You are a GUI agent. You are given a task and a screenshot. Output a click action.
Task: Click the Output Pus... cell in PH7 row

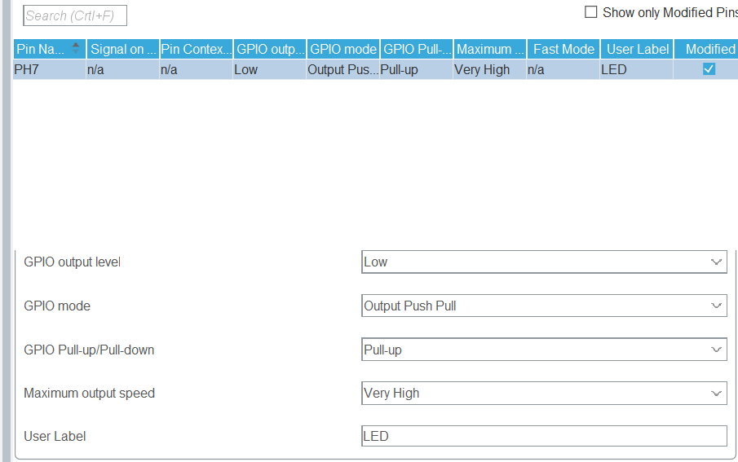343,69
